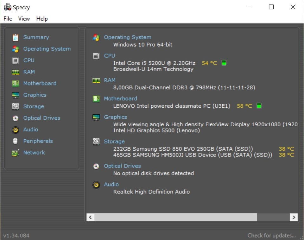This screenshot has width=304, height=240.
Task: Show Storage details from sidebar
Action: 34,106
